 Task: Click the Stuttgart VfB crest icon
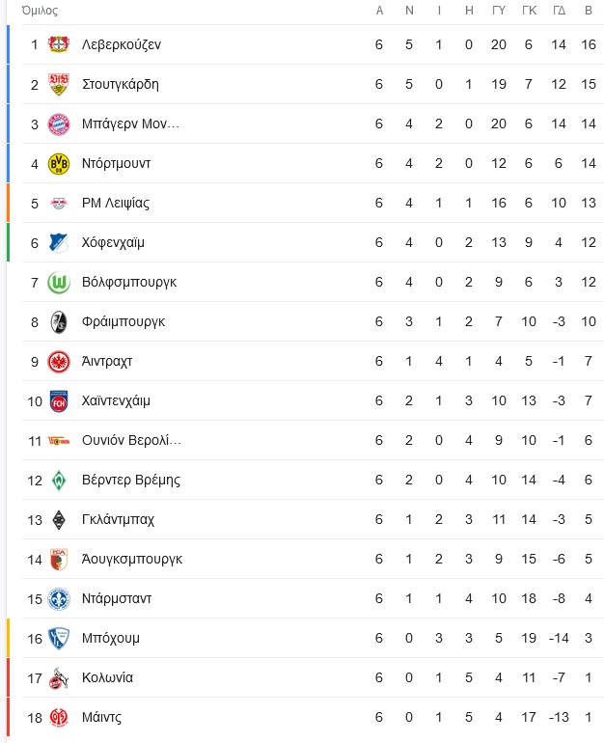coord(59,84)
